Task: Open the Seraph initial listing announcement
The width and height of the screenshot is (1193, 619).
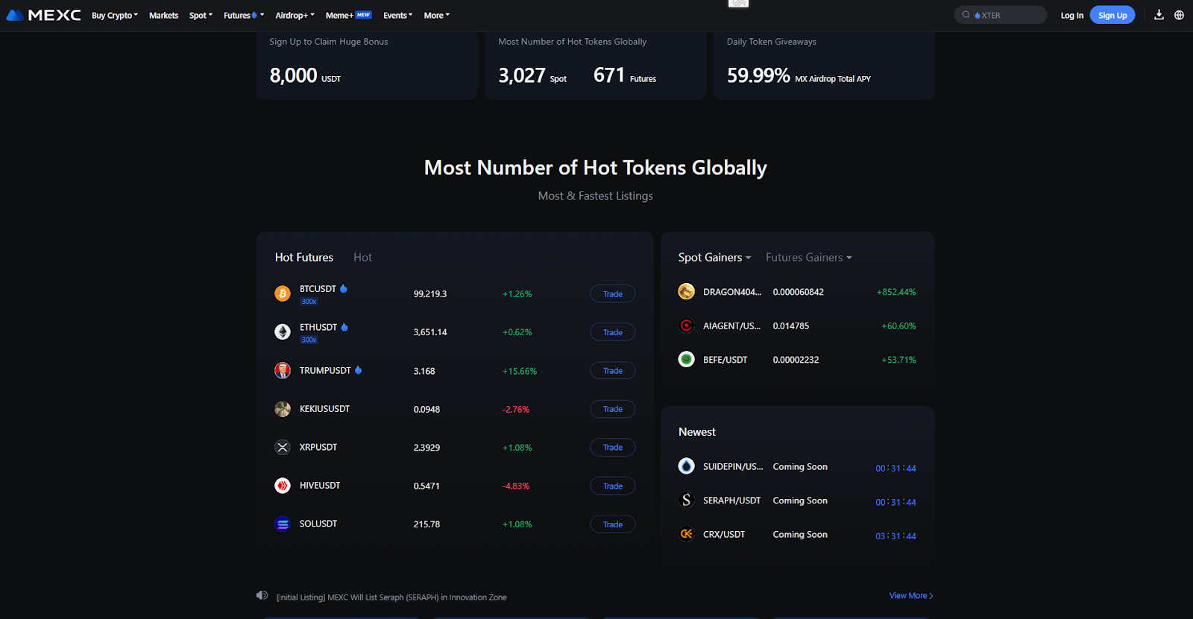Action: 391,597
